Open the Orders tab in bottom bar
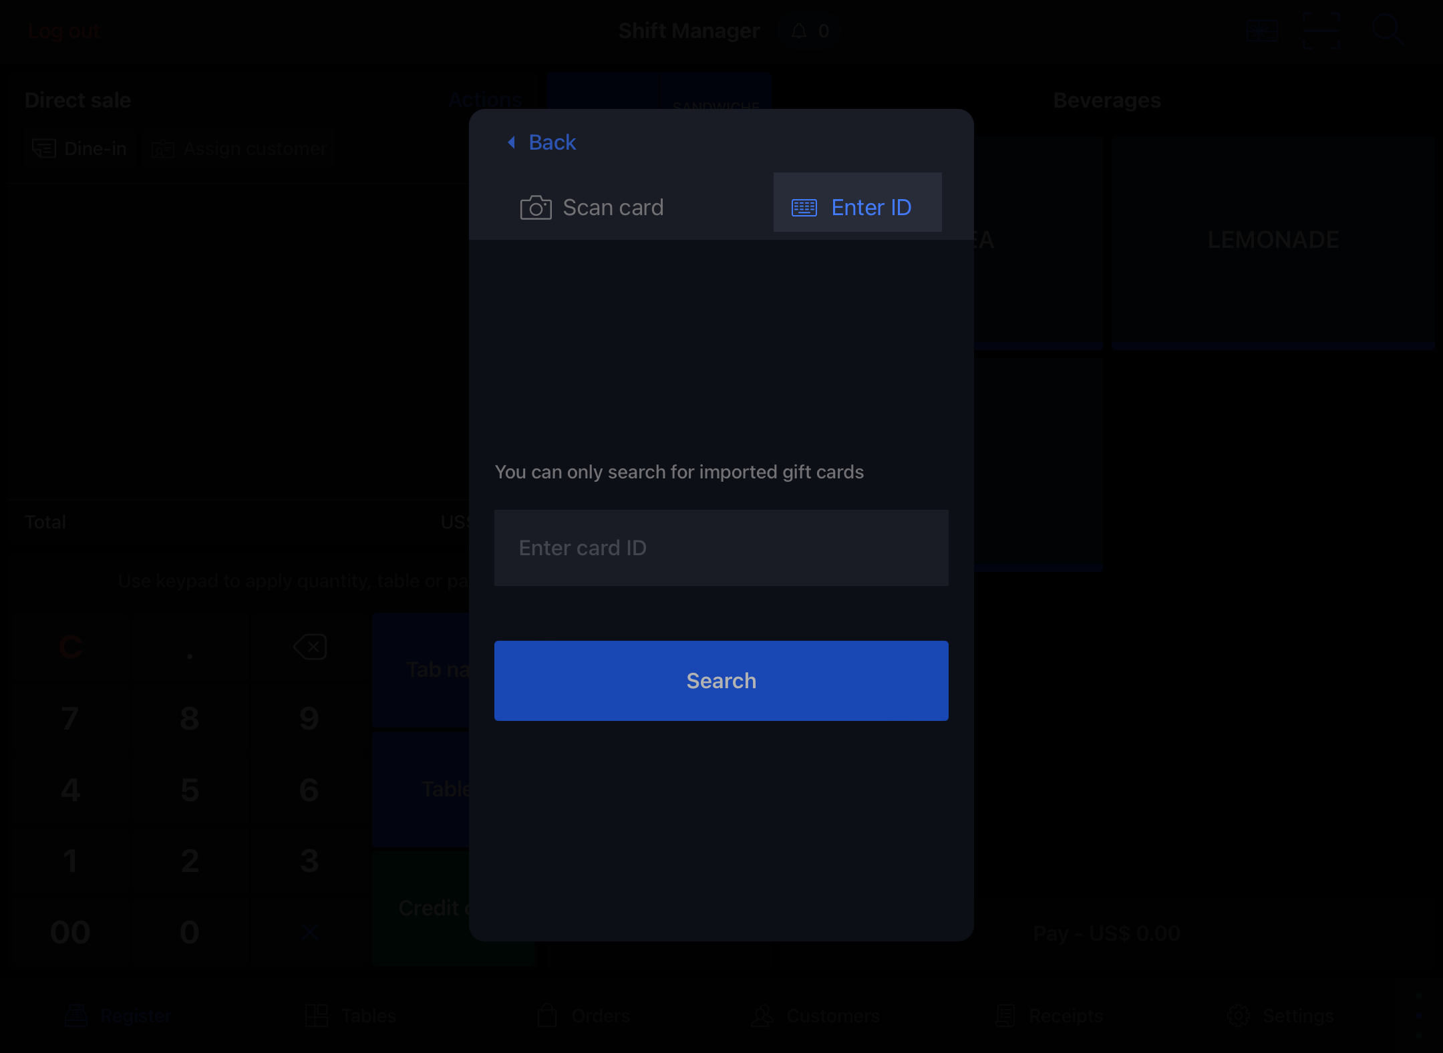Viewport: 1443px width, 1053px height. (x=584, y=1016)
